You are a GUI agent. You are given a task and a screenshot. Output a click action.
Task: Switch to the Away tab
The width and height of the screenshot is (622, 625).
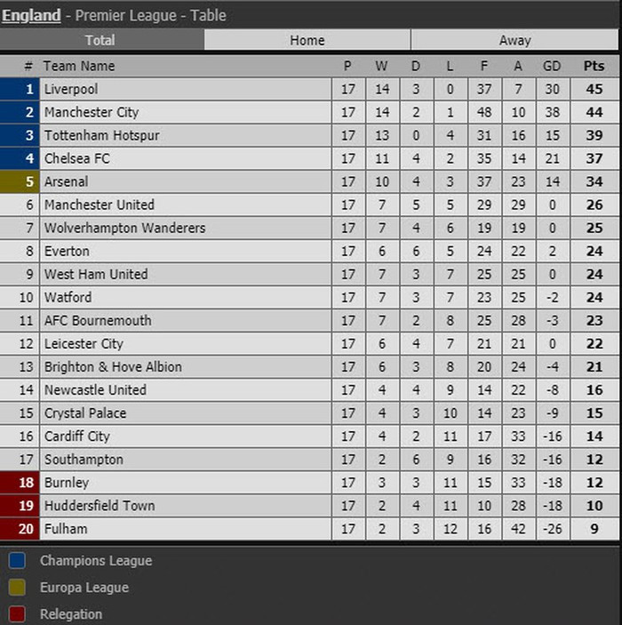point(514,40)
